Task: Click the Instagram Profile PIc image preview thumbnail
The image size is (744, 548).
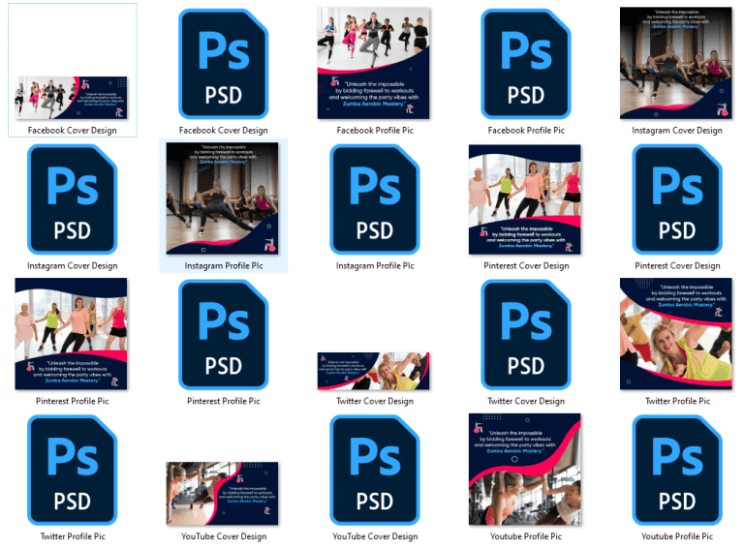Action: [x=222, y=198]
